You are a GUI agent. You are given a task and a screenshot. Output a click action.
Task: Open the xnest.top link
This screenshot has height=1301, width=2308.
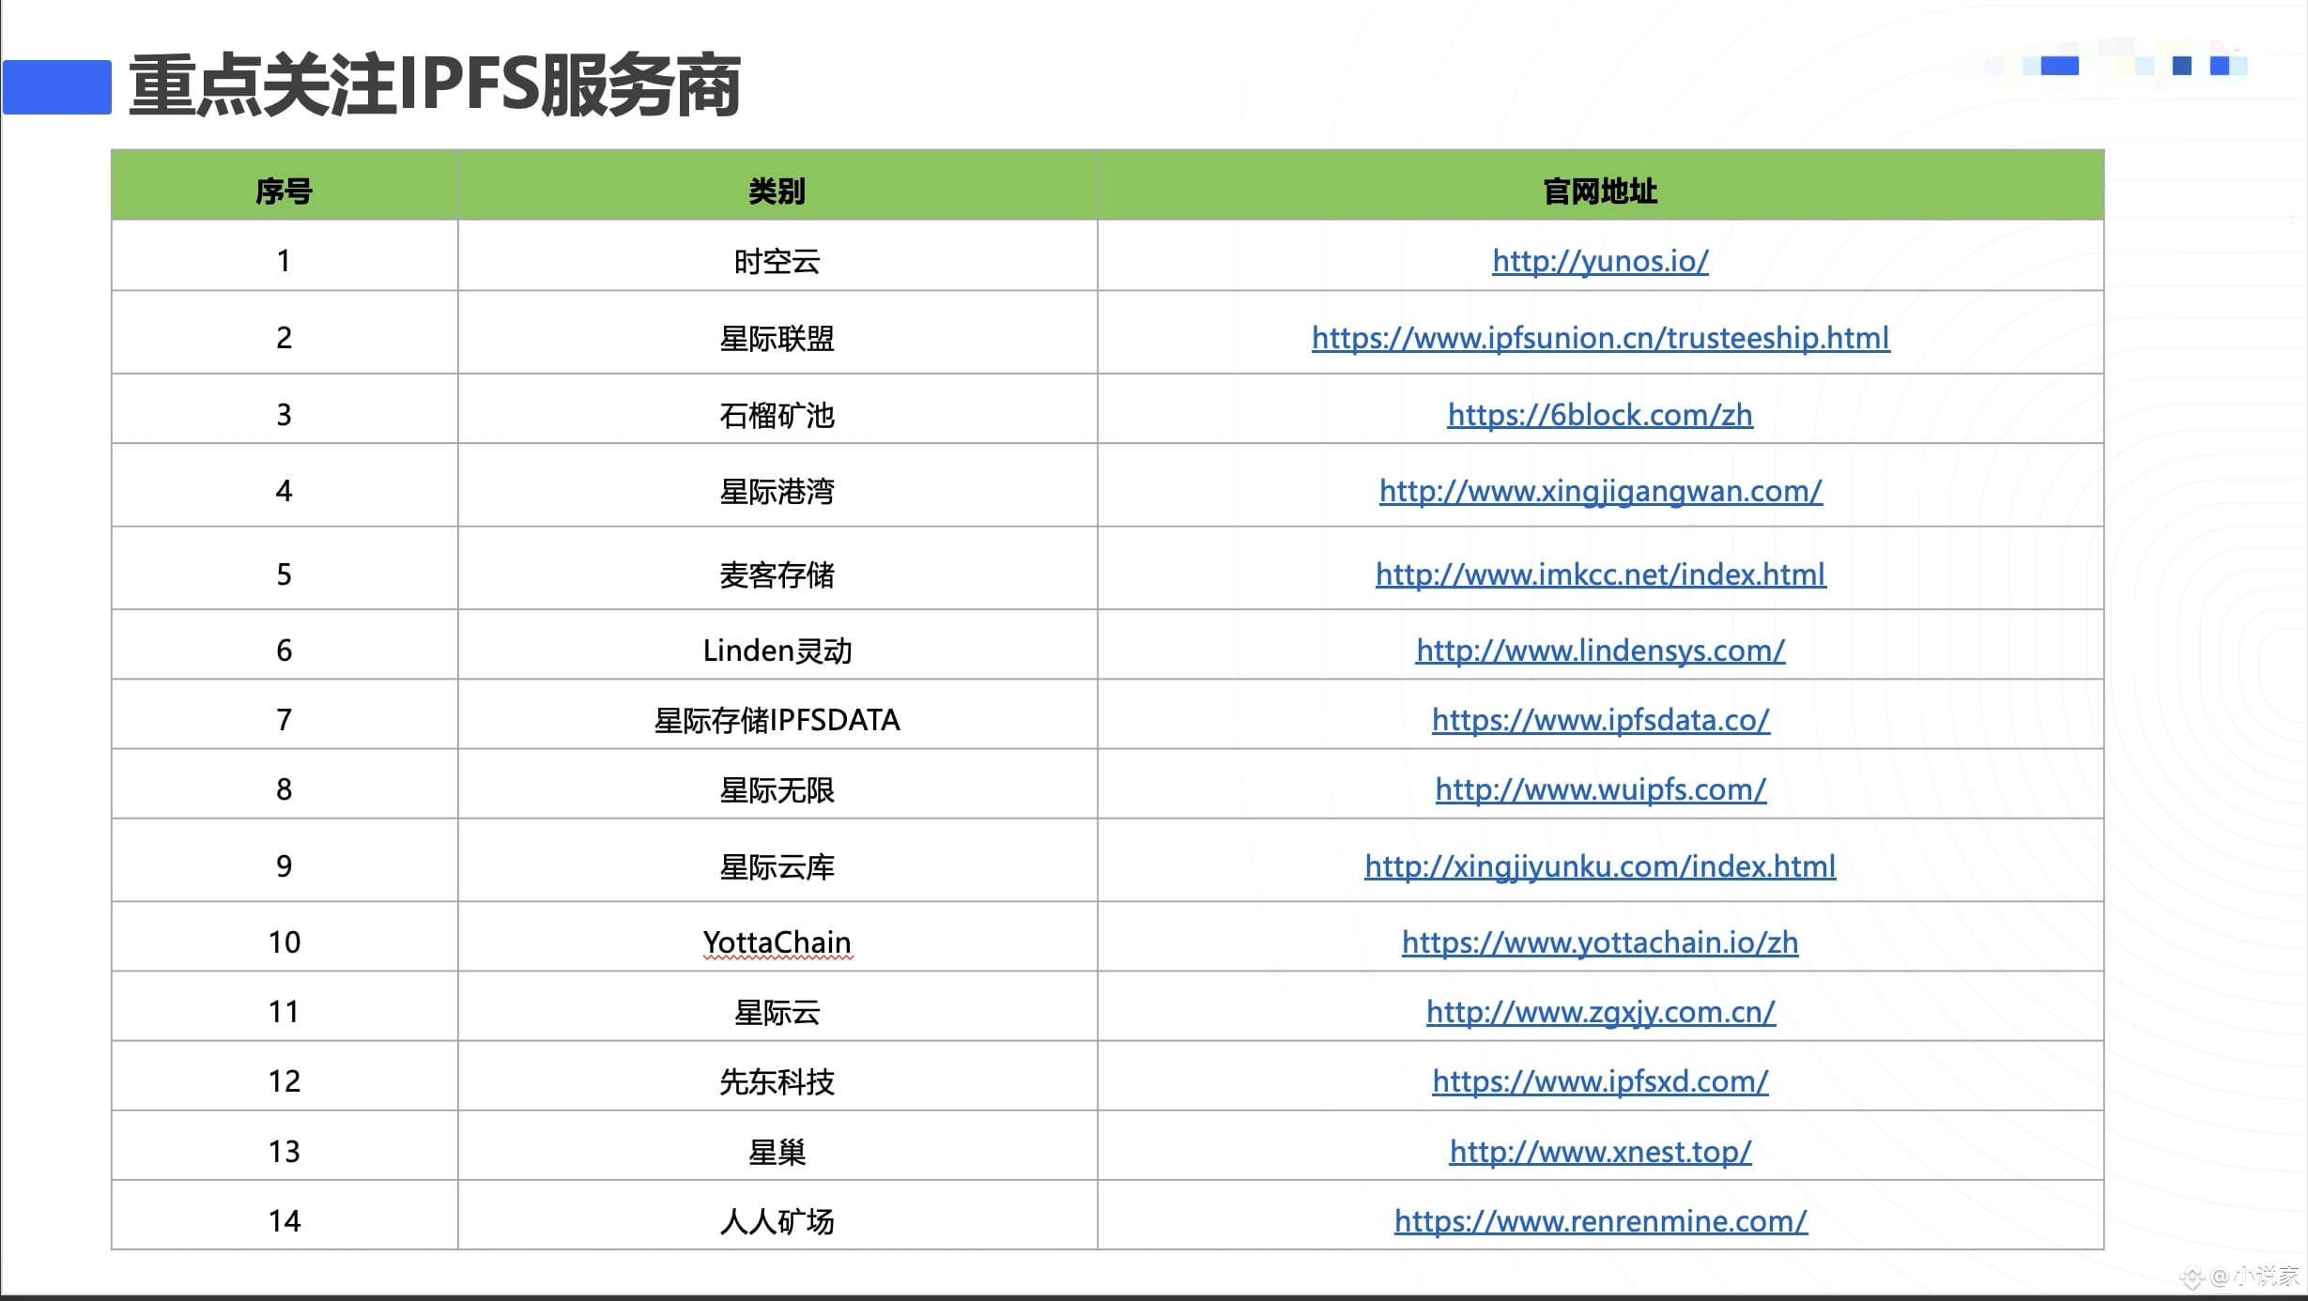click(x=1600, y=1152)
